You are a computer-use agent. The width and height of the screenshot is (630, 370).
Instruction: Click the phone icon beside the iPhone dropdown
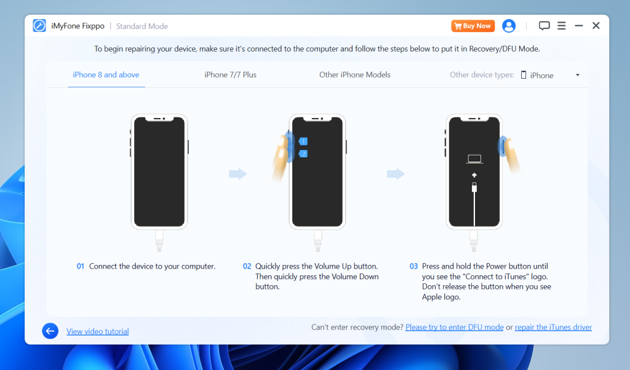pyautogui.click(x=522, y=75)
